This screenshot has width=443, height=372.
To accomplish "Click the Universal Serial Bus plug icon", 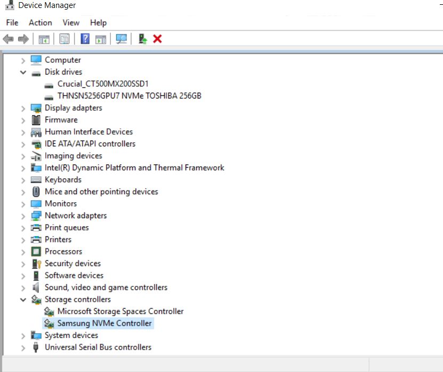I will pyautogui.click(x=36, y=347).
